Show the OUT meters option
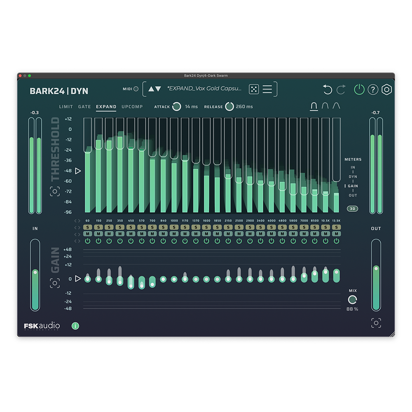Viewport: 412px width, 412px height. pyautogui.click(x=353, y=195)
